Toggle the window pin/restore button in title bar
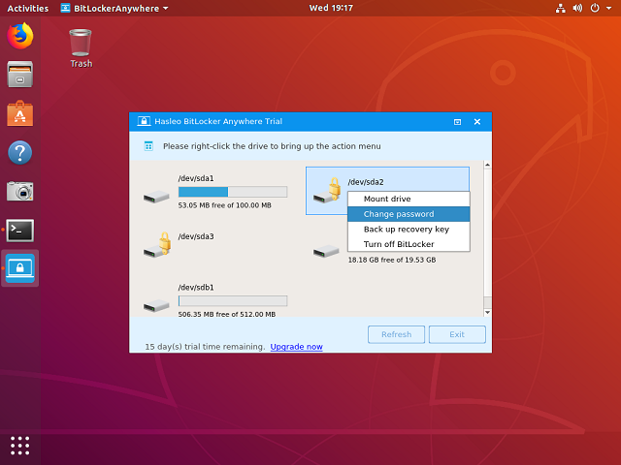This screenshot has width=621, height=465. coord(457,122)
